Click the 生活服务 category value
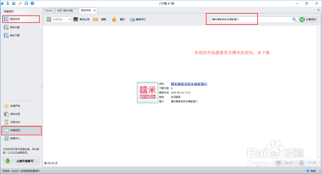The width and height of the screenshot is (322, 174). click(x=176, y=97)
